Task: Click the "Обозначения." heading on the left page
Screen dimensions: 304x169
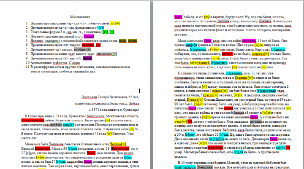Action: click(80, 17)
